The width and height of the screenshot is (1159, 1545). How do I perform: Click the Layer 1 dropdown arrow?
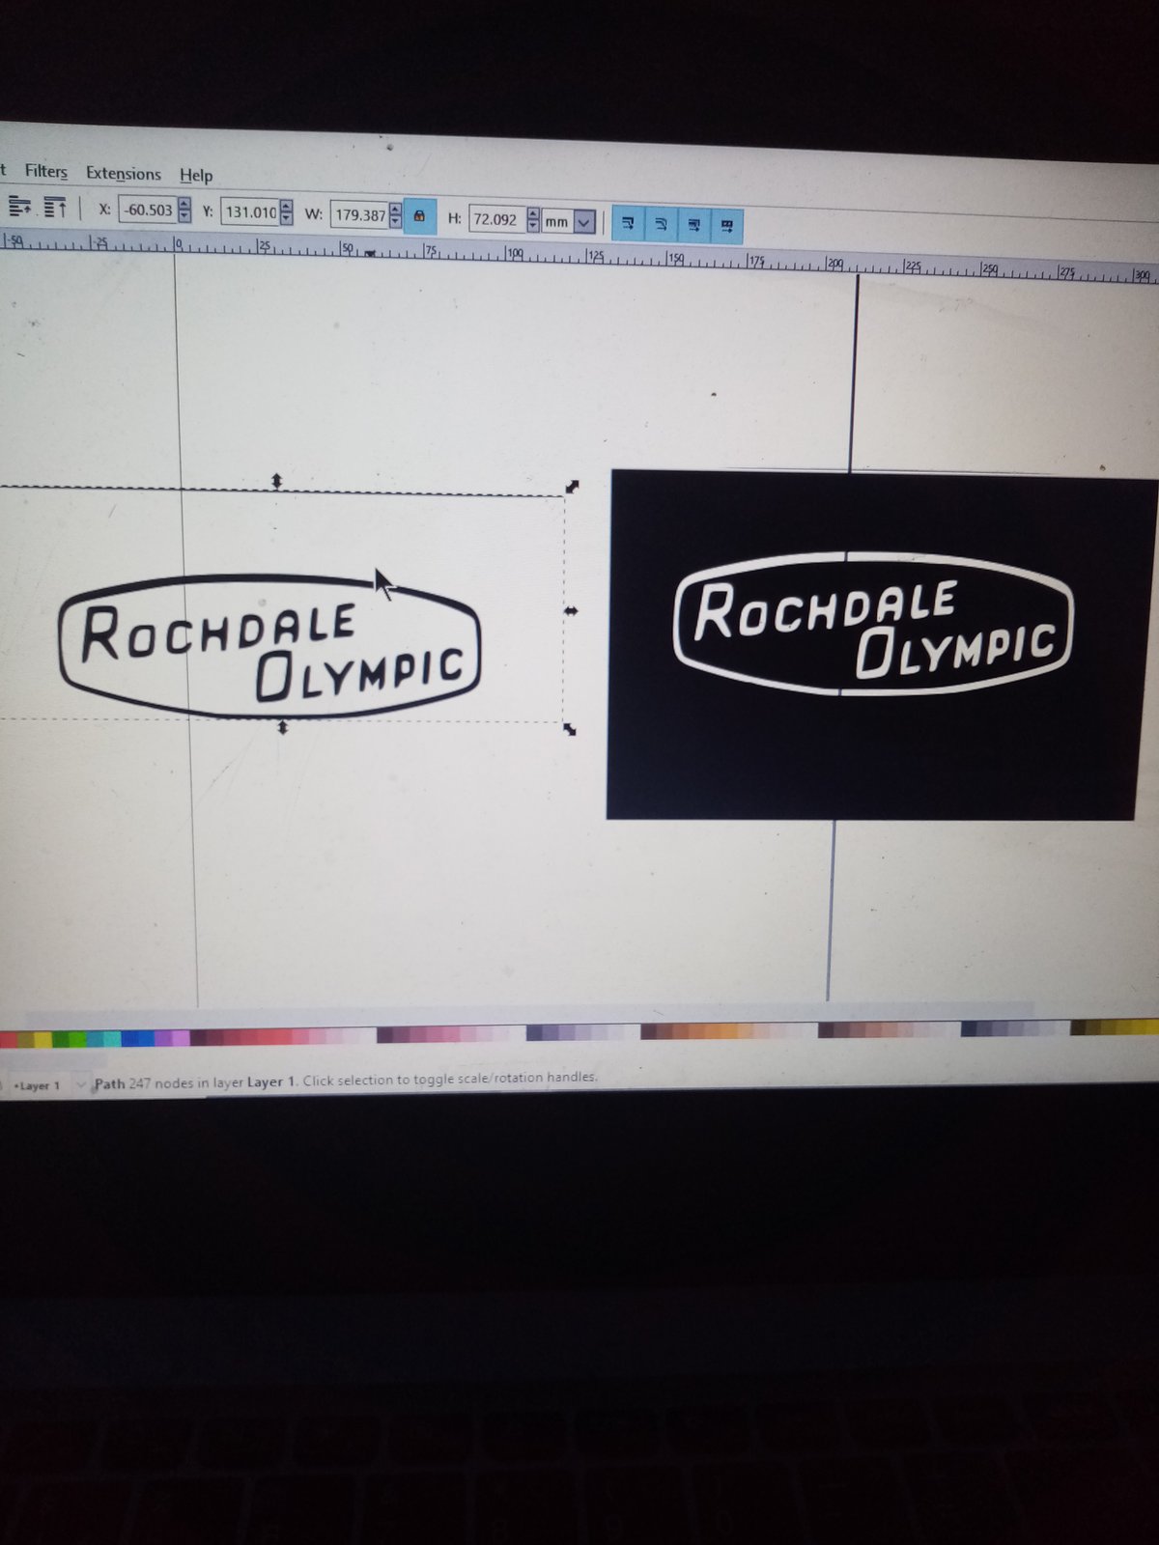[x=80, y=1084]
